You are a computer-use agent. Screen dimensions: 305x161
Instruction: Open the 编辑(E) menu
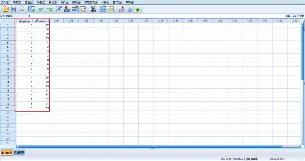pos(17,2)
